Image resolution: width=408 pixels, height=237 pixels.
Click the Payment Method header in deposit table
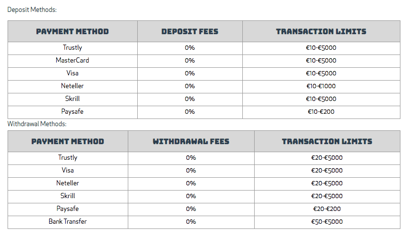(x=72, y=31)
